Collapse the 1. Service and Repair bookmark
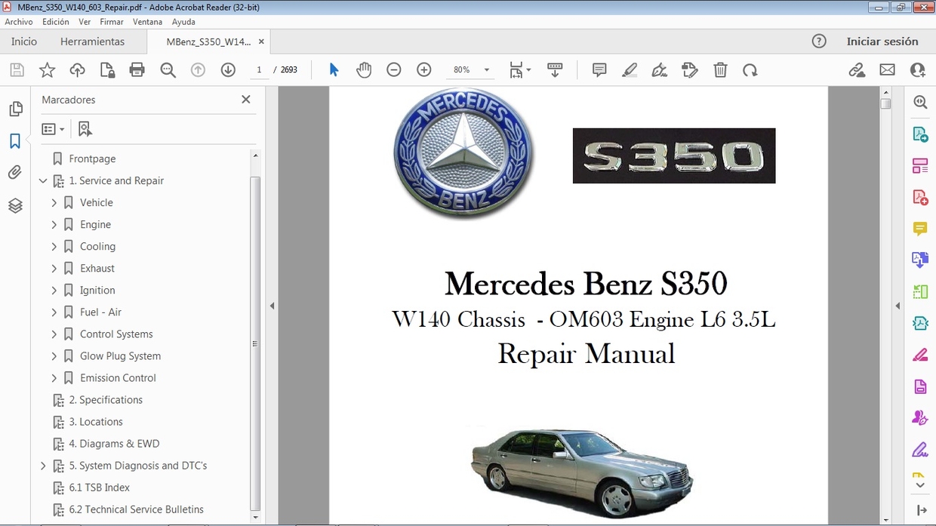 [x=43, y=180]
